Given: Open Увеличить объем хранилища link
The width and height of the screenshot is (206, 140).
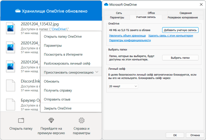Looking at the screenshot, I should coord(127,36).
